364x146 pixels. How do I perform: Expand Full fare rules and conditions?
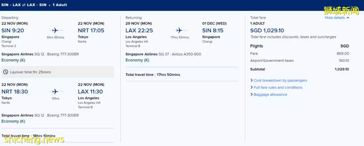pos(276,87)
